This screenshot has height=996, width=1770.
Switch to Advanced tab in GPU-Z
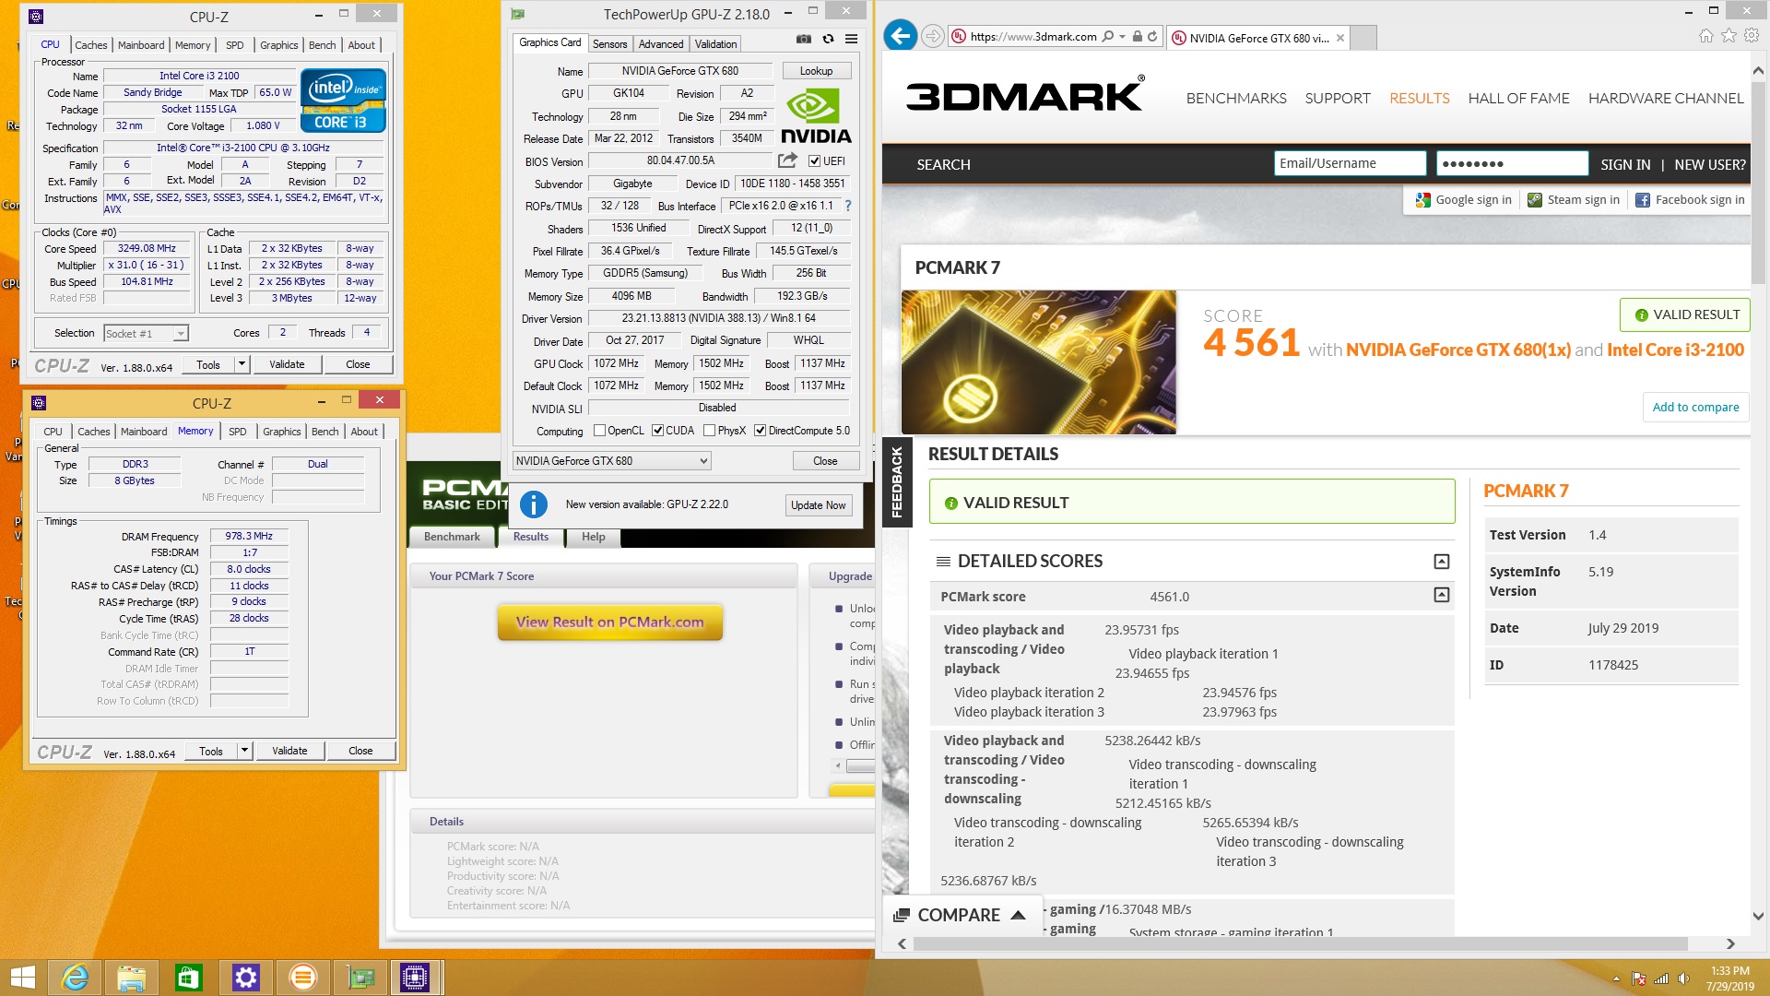(661, 44)
